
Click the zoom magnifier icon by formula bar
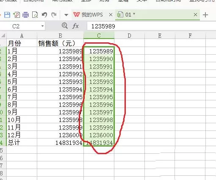click(64, 26)
